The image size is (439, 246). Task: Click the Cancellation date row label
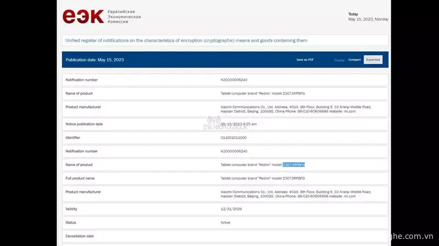coord(80,236)
